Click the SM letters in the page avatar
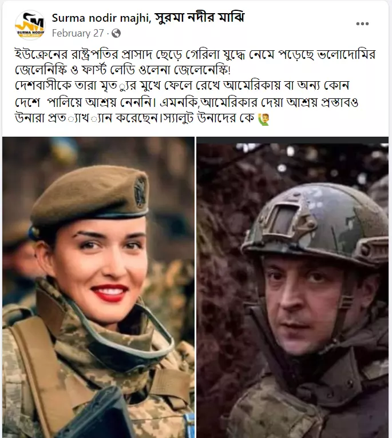 [30, 22]
